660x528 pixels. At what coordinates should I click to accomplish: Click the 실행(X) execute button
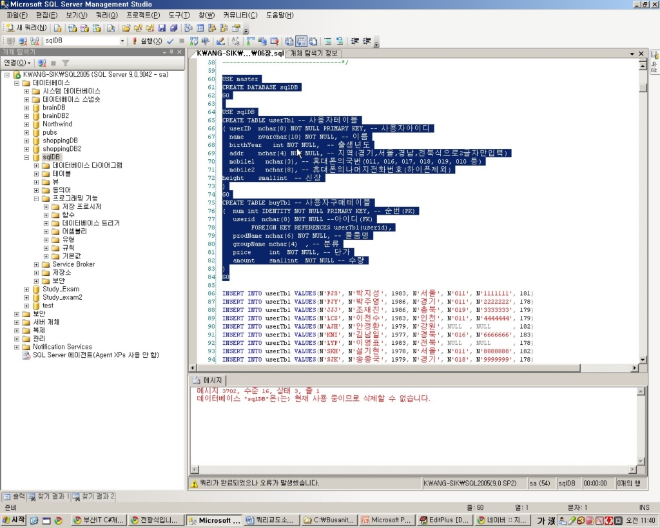(x=147, y=41)
